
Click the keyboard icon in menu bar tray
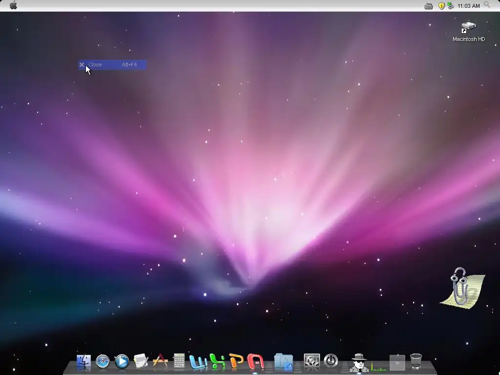click(x=429, y=6)
